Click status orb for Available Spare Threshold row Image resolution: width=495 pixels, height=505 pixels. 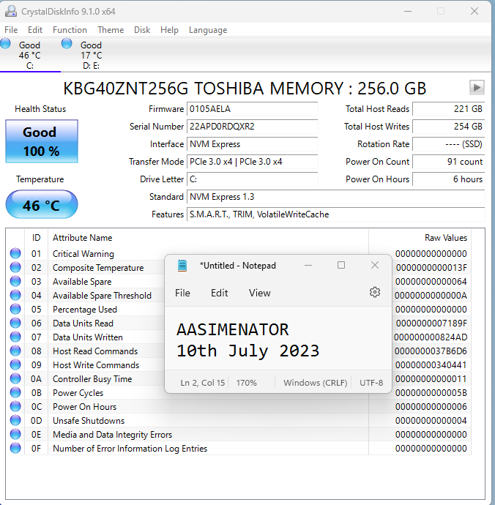coord(15,295)
